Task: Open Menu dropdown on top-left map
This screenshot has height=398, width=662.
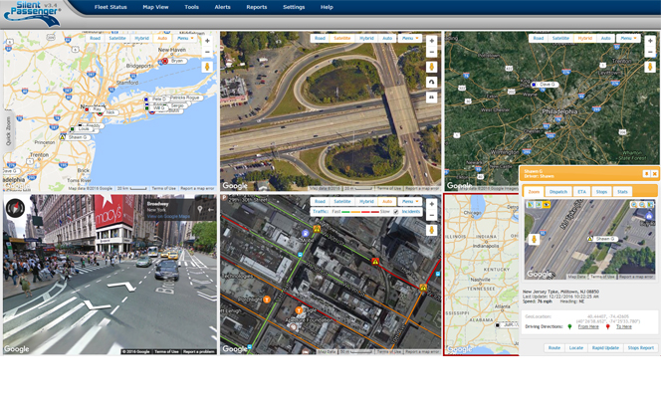Action: click(x=185, y=38)
